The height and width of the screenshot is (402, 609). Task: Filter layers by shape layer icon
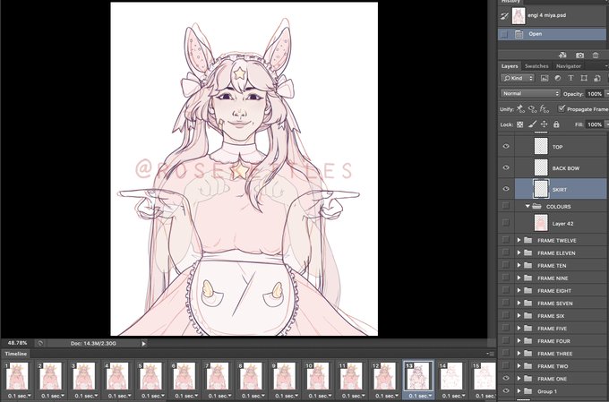pos(584,78)
